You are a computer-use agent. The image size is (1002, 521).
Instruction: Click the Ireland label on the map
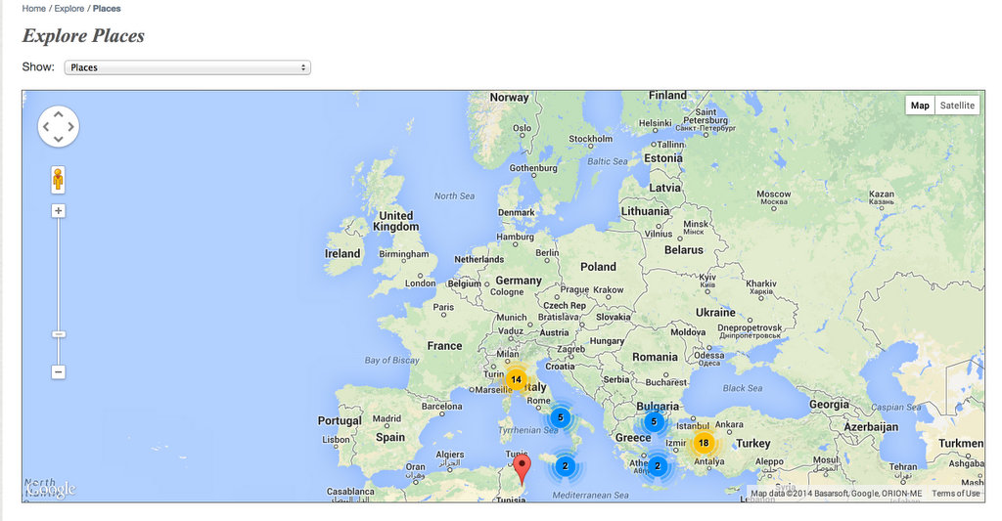click(x=342, y=253)
